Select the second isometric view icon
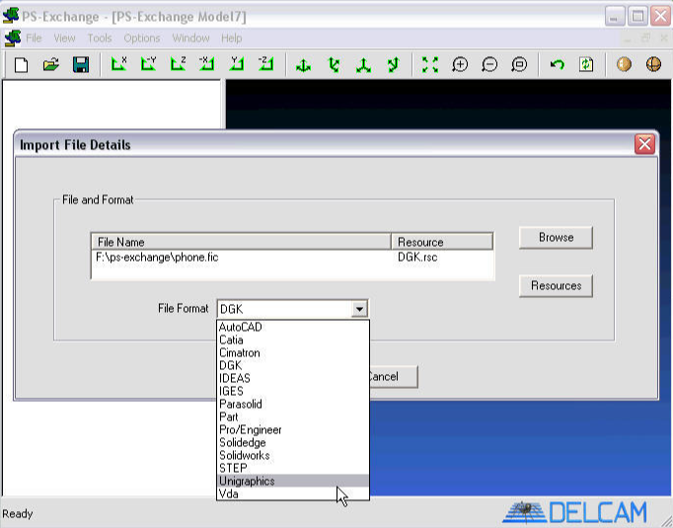This screenshot has width=673, height=528. (x=334, y=65)
